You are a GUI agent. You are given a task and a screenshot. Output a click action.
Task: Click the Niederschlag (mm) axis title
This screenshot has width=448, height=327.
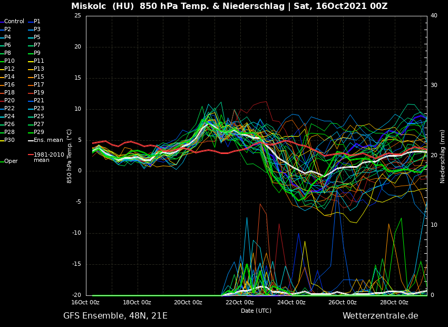point(443,156)
